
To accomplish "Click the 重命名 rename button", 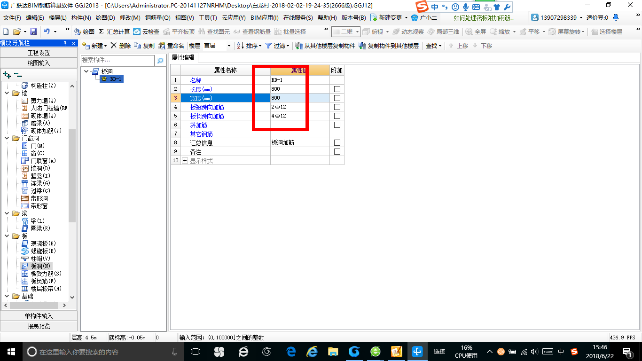I will pyautogui.click(x=172, y=46).
